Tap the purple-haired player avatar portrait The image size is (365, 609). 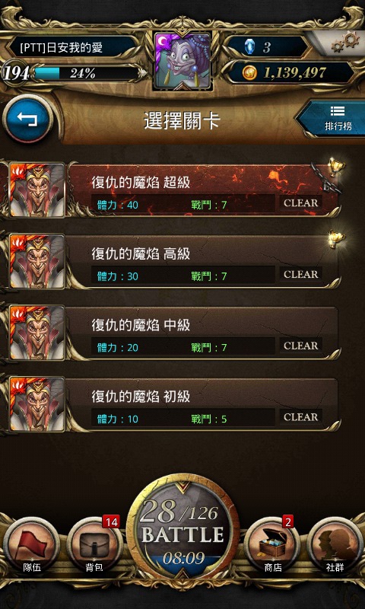tap(182, 61)
